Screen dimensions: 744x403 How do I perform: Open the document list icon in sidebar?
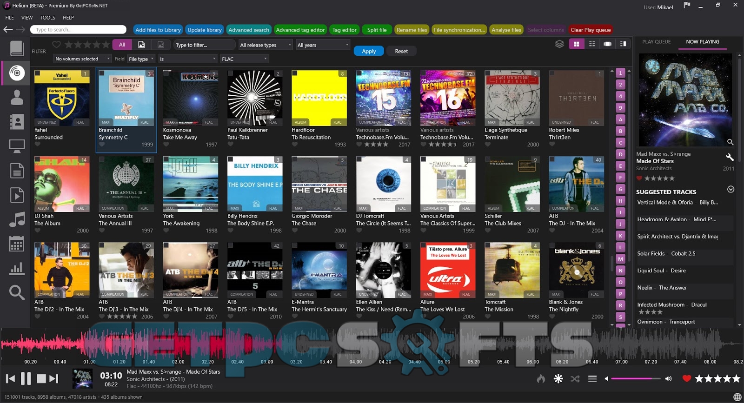point(17,171)
